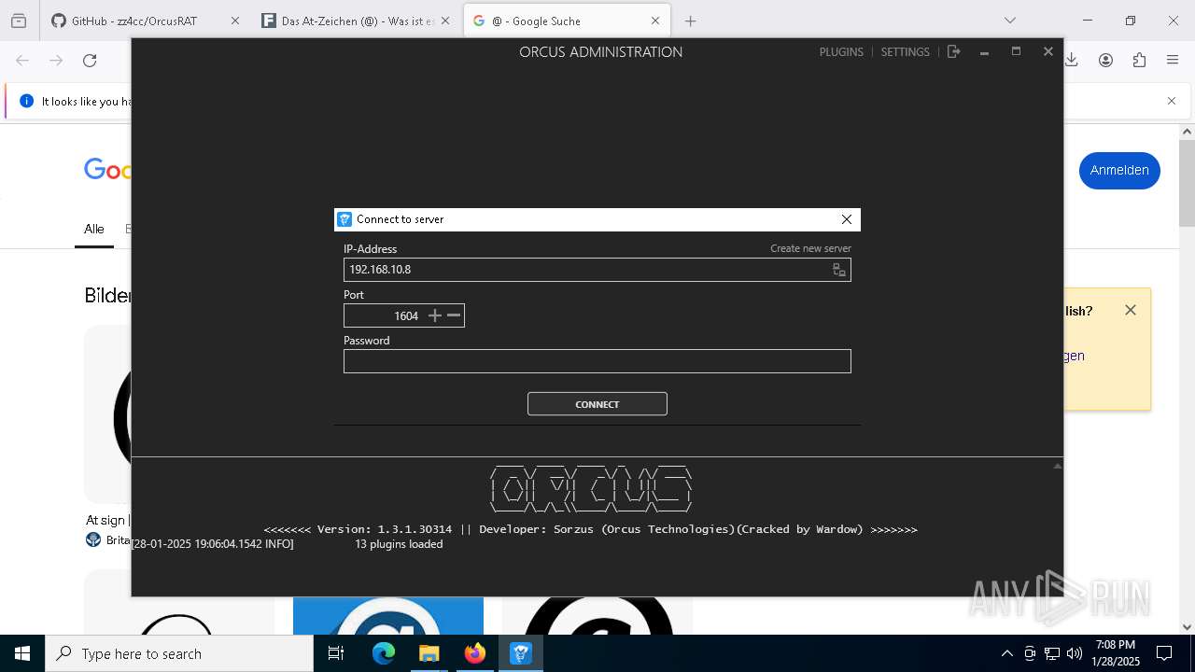This screenshot has width=1195, height=672.
Task: Close the Das At-Zeichen browser tab
Action: coord(445,21)
